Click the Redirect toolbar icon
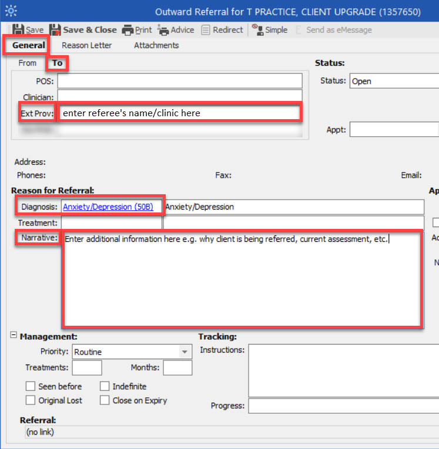The height and width of the screenshot is (449, 439). pos(206,30)
